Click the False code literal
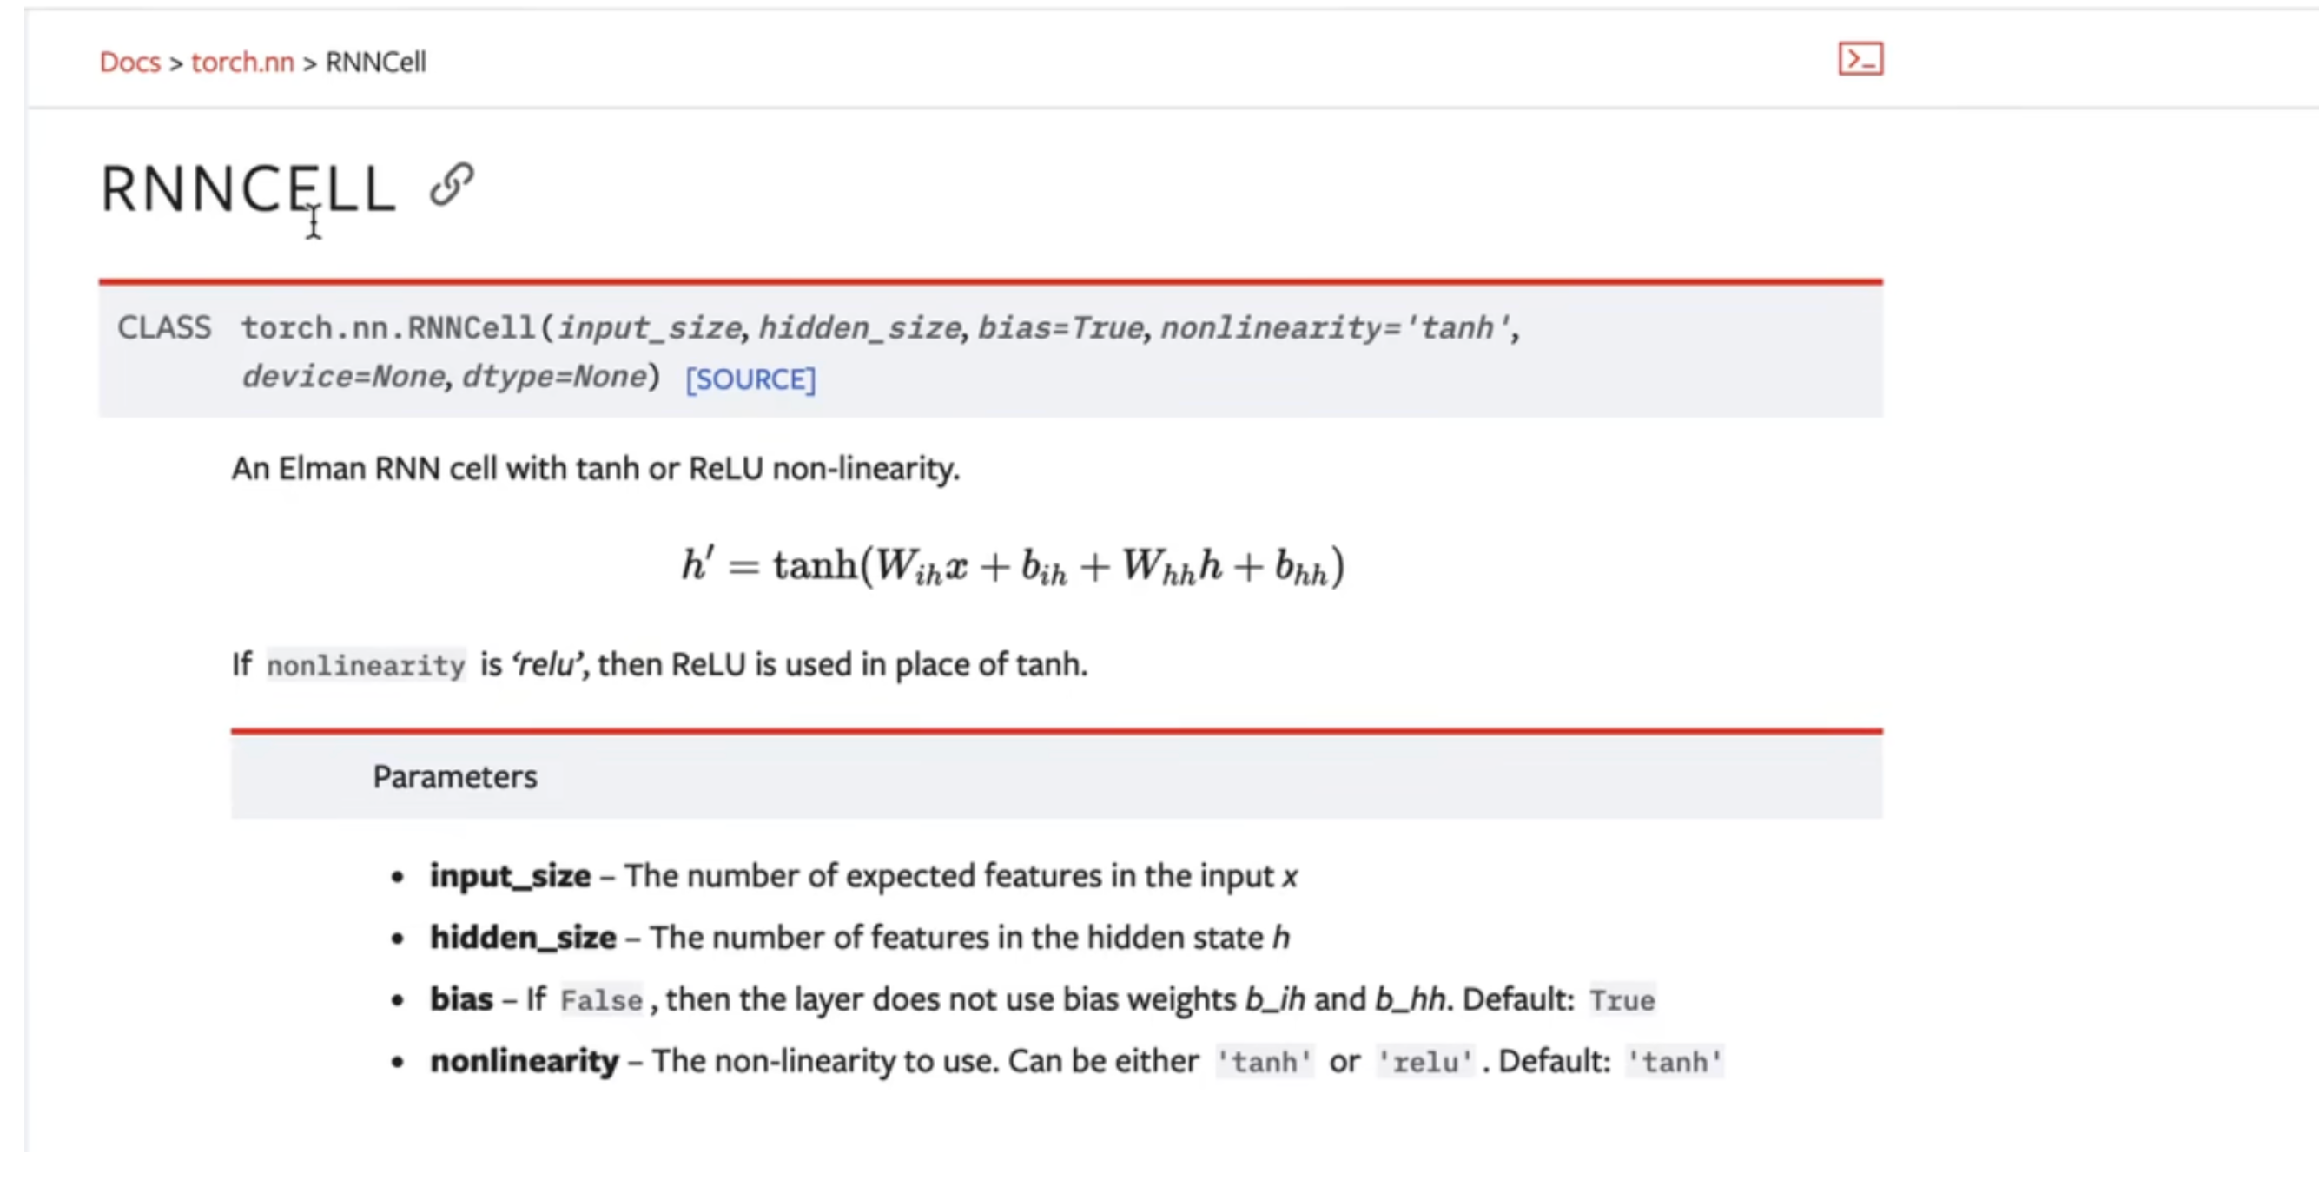Screen dimensions: 2319x1186 pos(601,999)
